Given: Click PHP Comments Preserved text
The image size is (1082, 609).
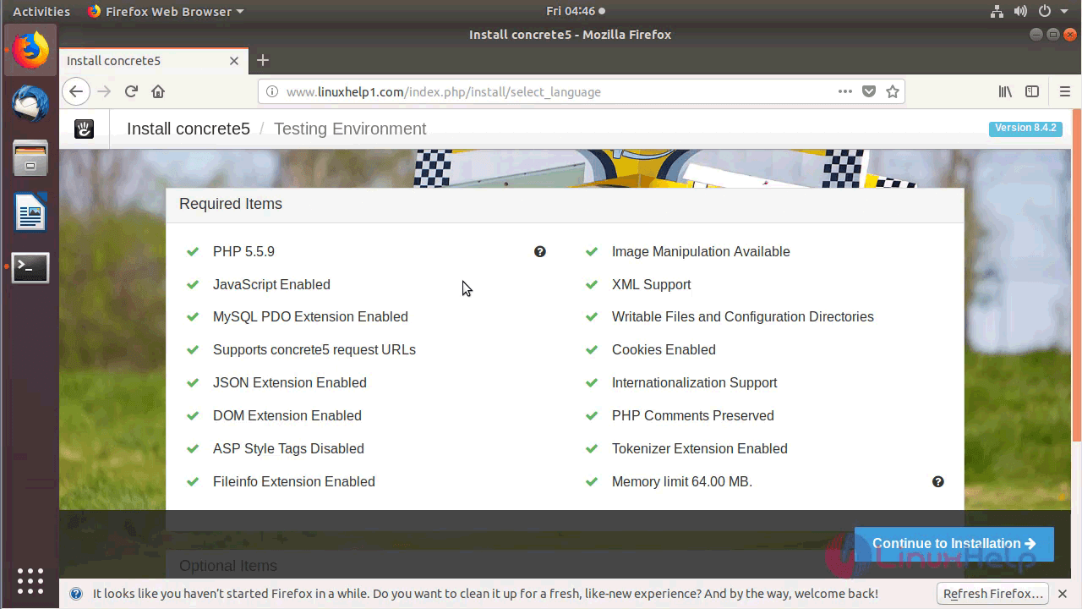Looking at the screenshot, I should pyautogui.click(x=693, y=415).
